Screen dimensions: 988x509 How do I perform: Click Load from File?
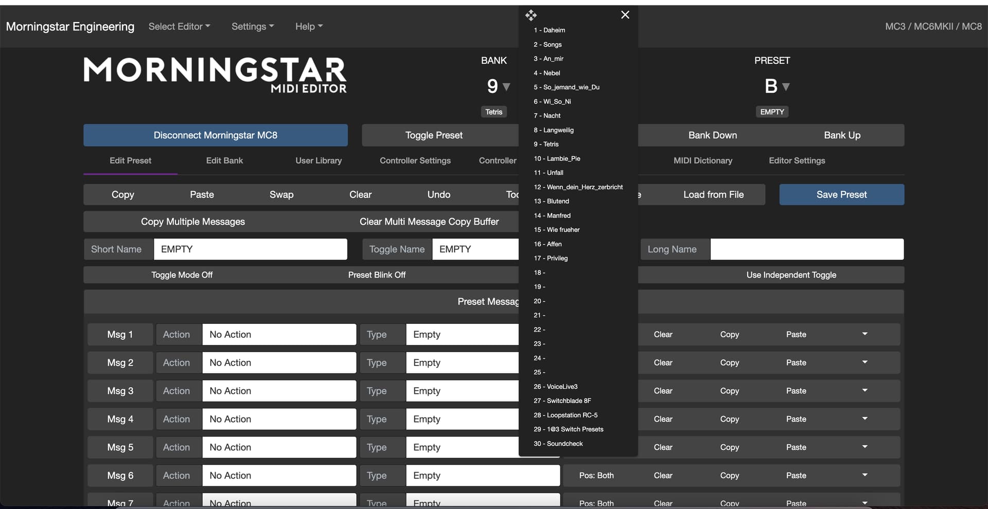714,194
